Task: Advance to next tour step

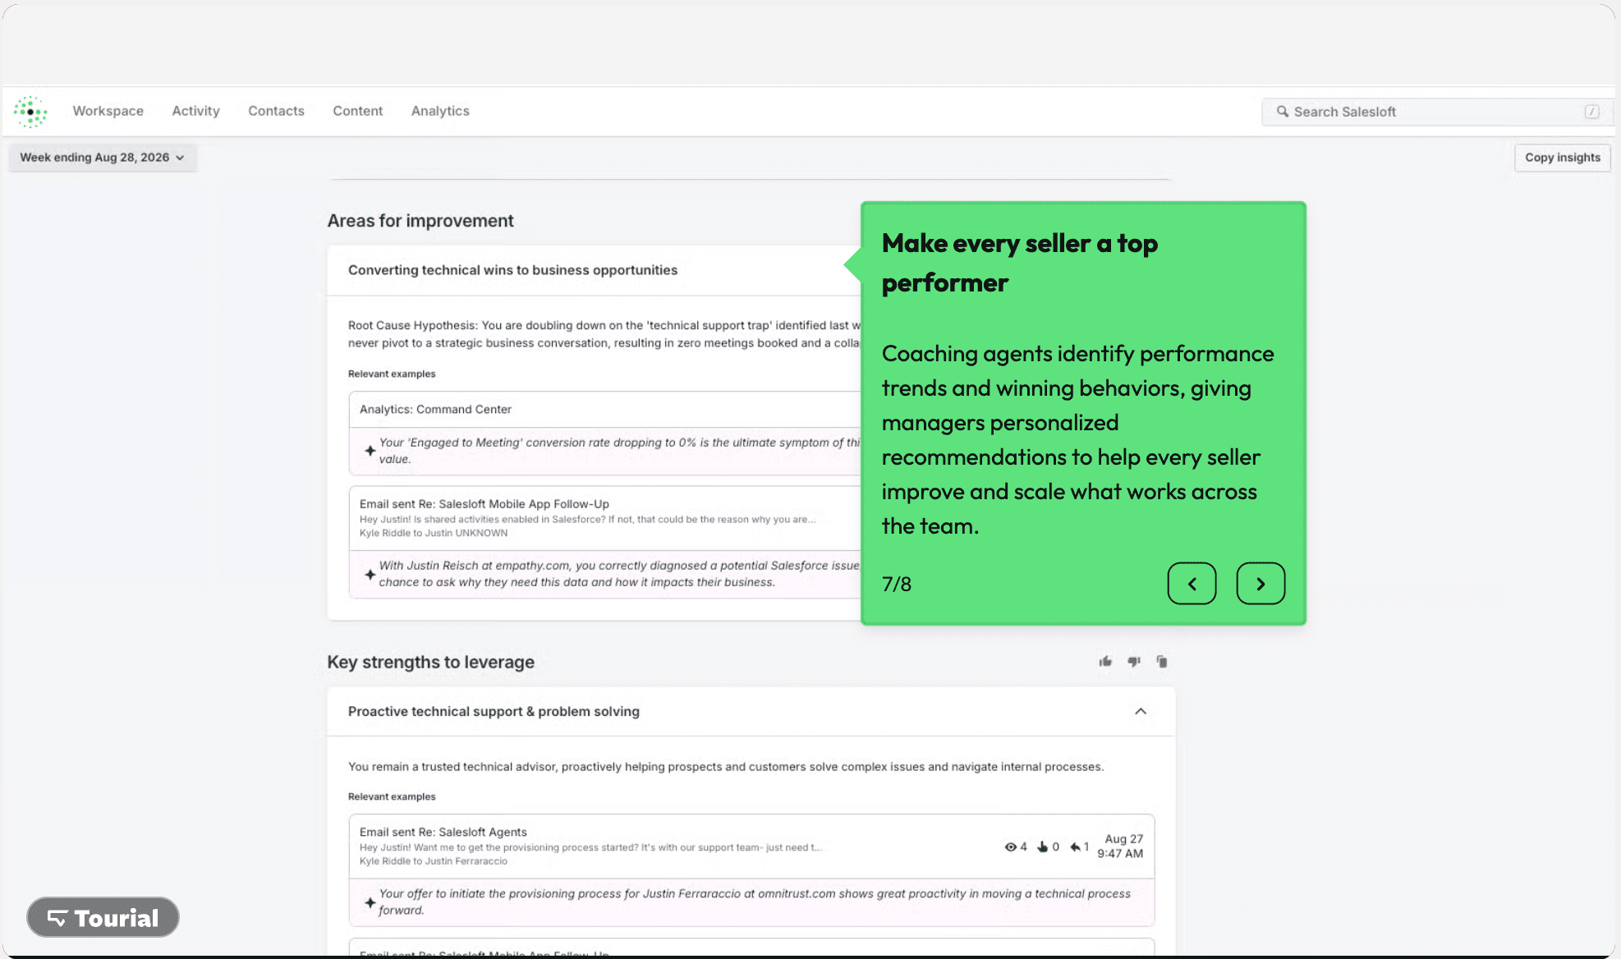Action: [1261, 584]
